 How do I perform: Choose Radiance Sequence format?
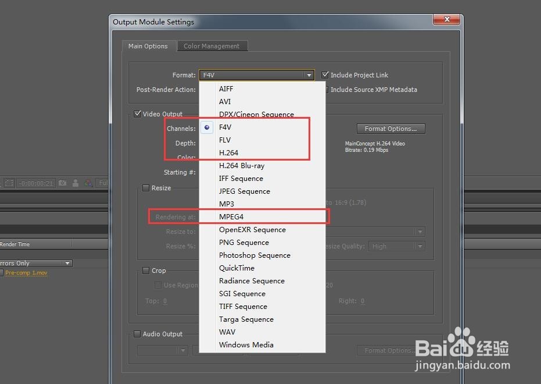click(262, 280)
